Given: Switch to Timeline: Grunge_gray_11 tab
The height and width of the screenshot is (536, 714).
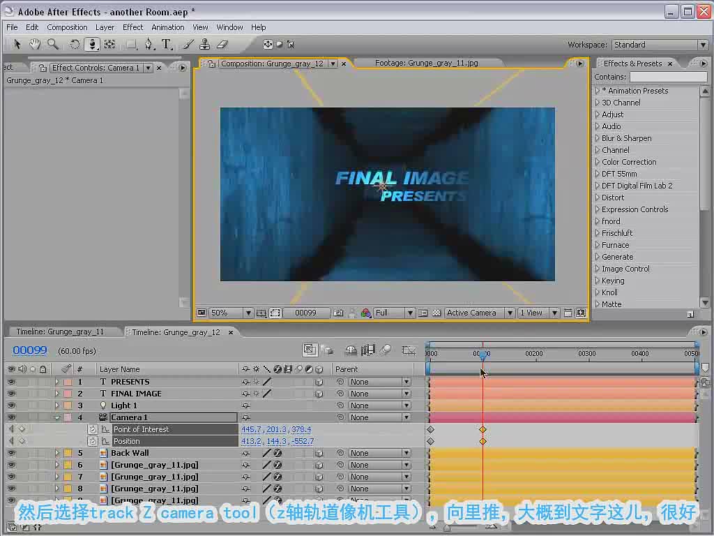Looking at the screenshot, I should coord(60,332).
